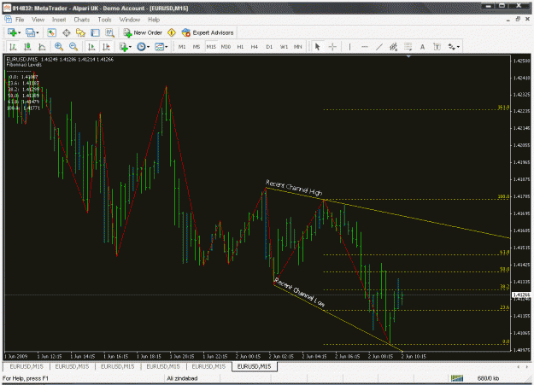Viewport: 534px width, 385px height.
Task: Toggle the Terminal panel icon
Action: pyautogui.click(x=95, y=32)
